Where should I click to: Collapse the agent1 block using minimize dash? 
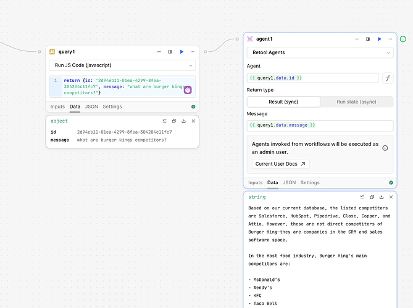pos(357,39)
